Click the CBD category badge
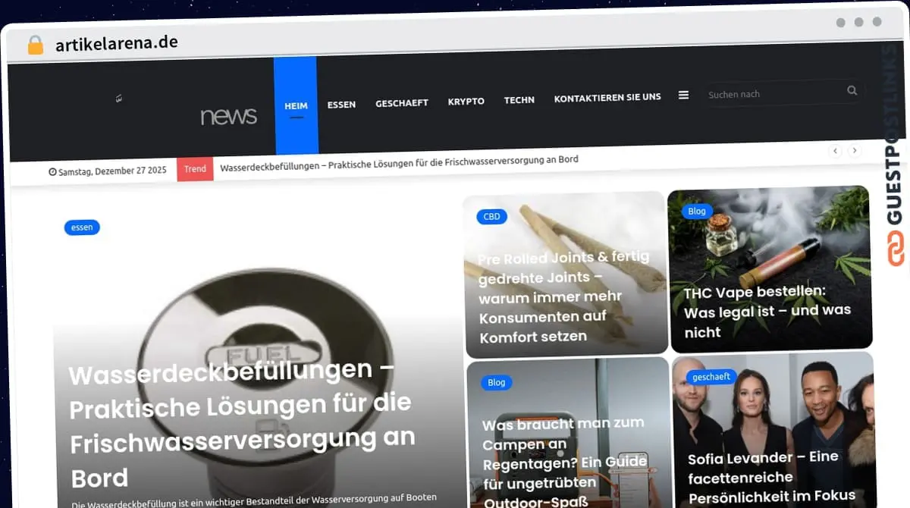Screen dimensions: 910x508 [492, 217]
